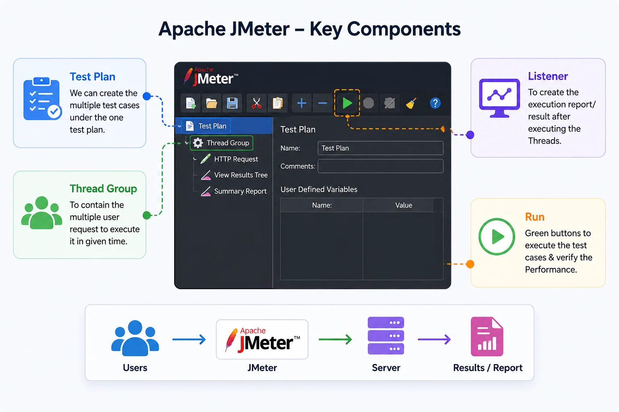Viewport: 619px width, 412px height.
Task: Remove element with minus icon
Action: click(323, 103)
